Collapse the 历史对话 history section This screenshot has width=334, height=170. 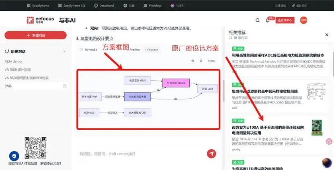(64, 51)
